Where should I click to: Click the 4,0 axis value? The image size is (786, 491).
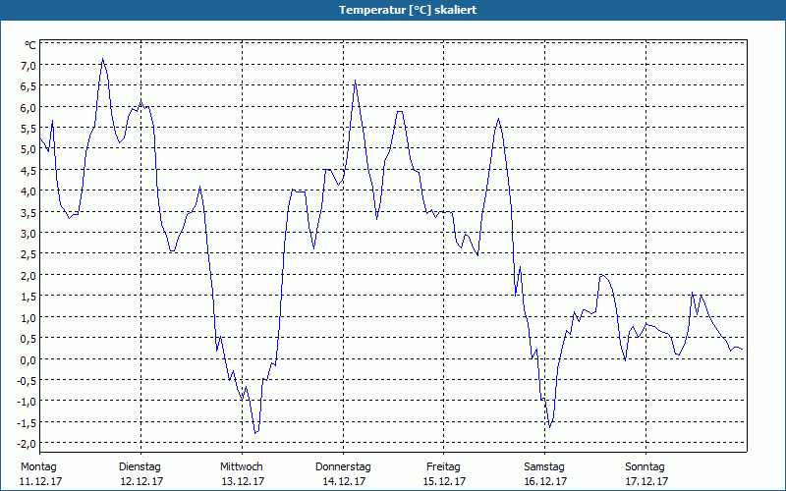pos(28,191)
